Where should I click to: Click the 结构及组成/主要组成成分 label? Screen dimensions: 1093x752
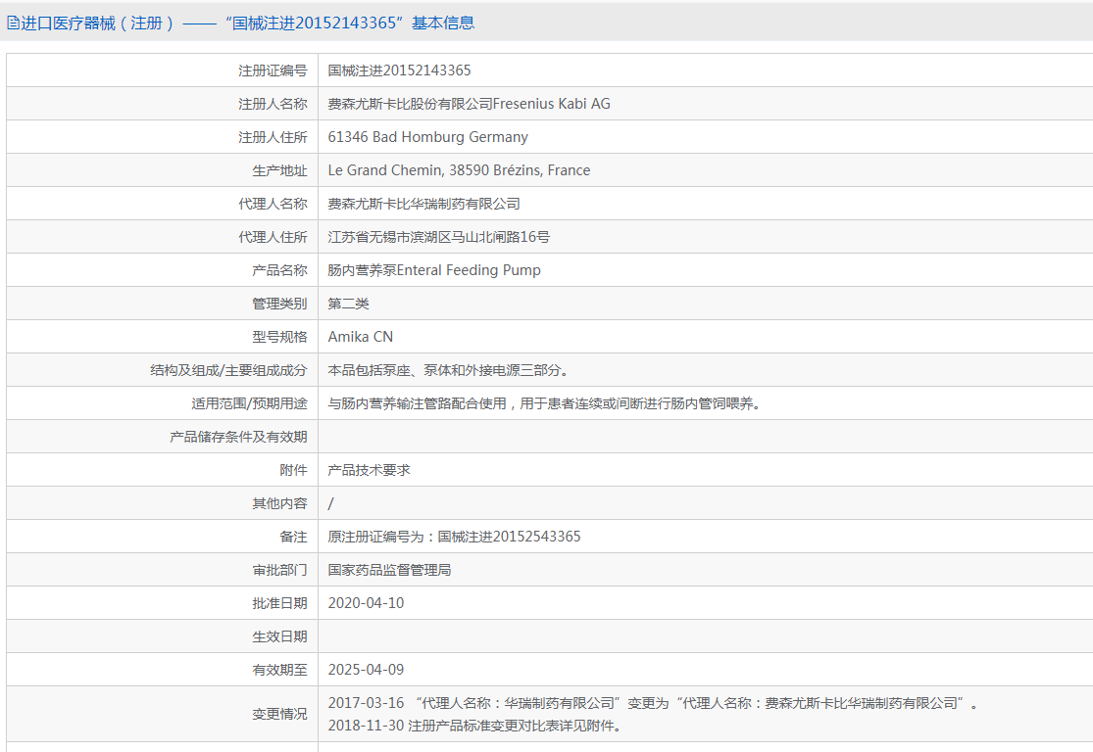228,370
